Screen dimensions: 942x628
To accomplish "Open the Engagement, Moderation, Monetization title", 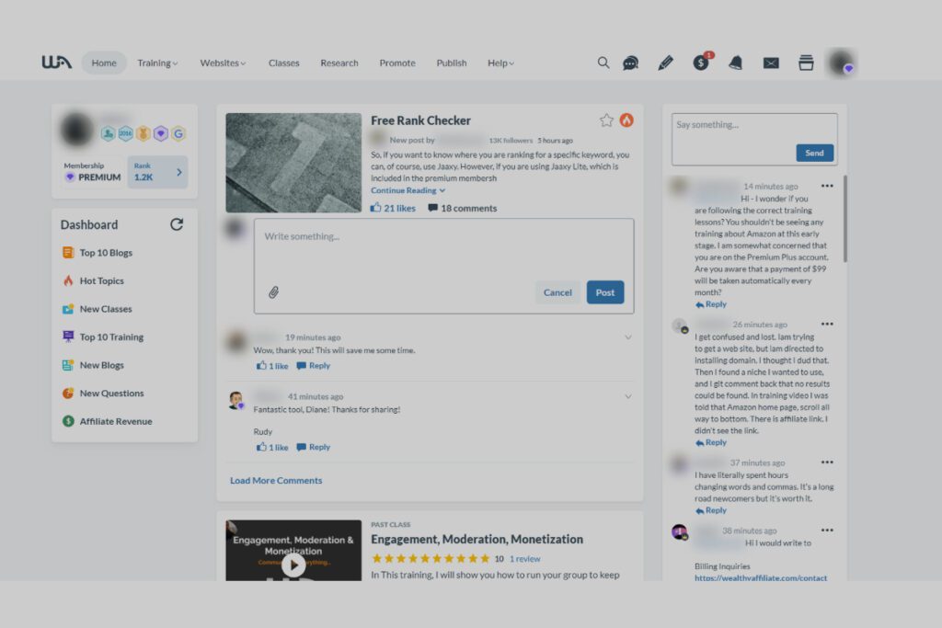I will tap(477, 539).
